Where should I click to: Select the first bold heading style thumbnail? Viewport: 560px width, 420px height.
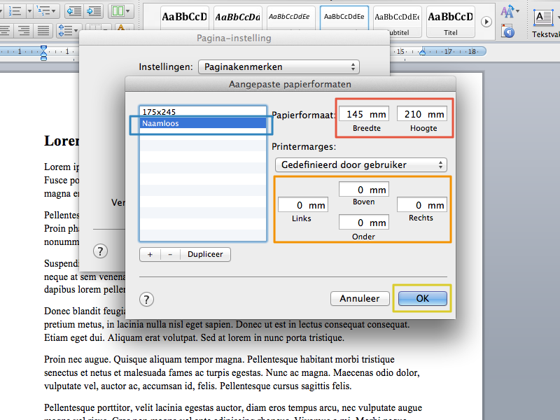pyautogui.click(x=184, y=18)
